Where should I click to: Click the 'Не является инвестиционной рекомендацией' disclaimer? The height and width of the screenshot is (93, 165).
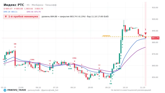tap(131, 90)
